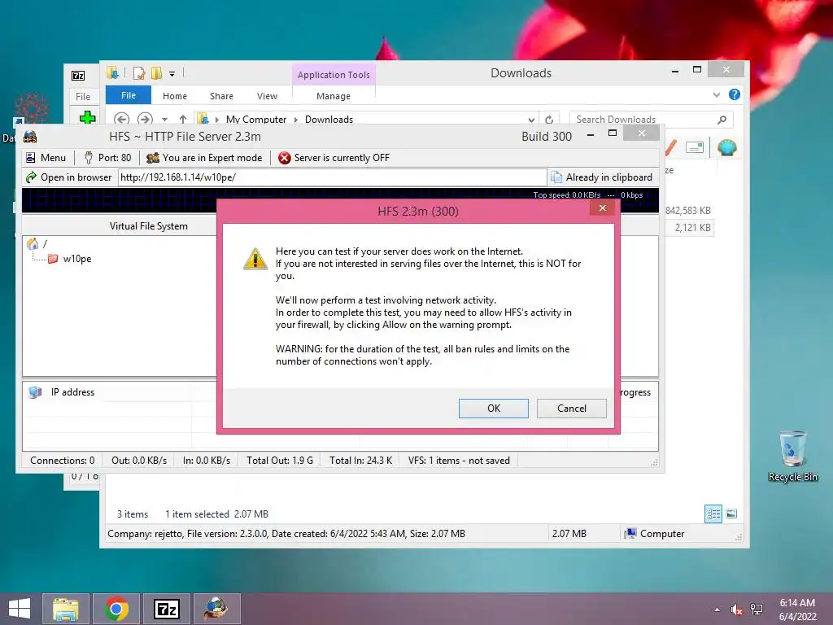The height and width of the screenshot is (625, 833).
Task: Show hidden system tray icons arrow
Action: (x=717, y=610)
